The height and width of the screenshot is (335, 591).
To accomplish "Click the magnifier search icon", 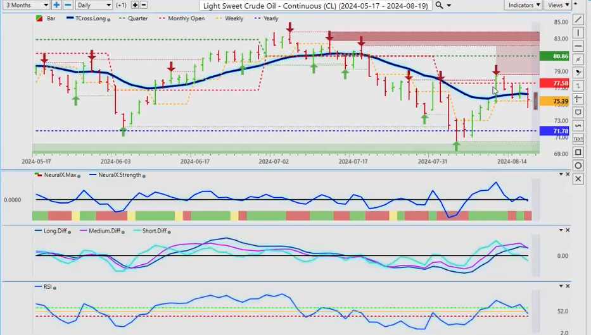I will click(440, 5).
